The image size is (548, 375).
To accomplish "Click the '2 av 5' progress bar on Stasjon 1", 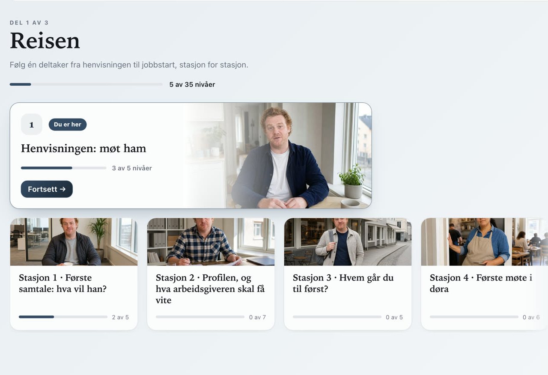I will click(63, 317).
